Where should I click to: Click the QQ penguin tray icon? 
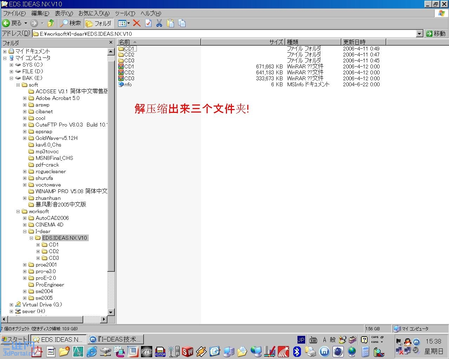click(408, 341)
